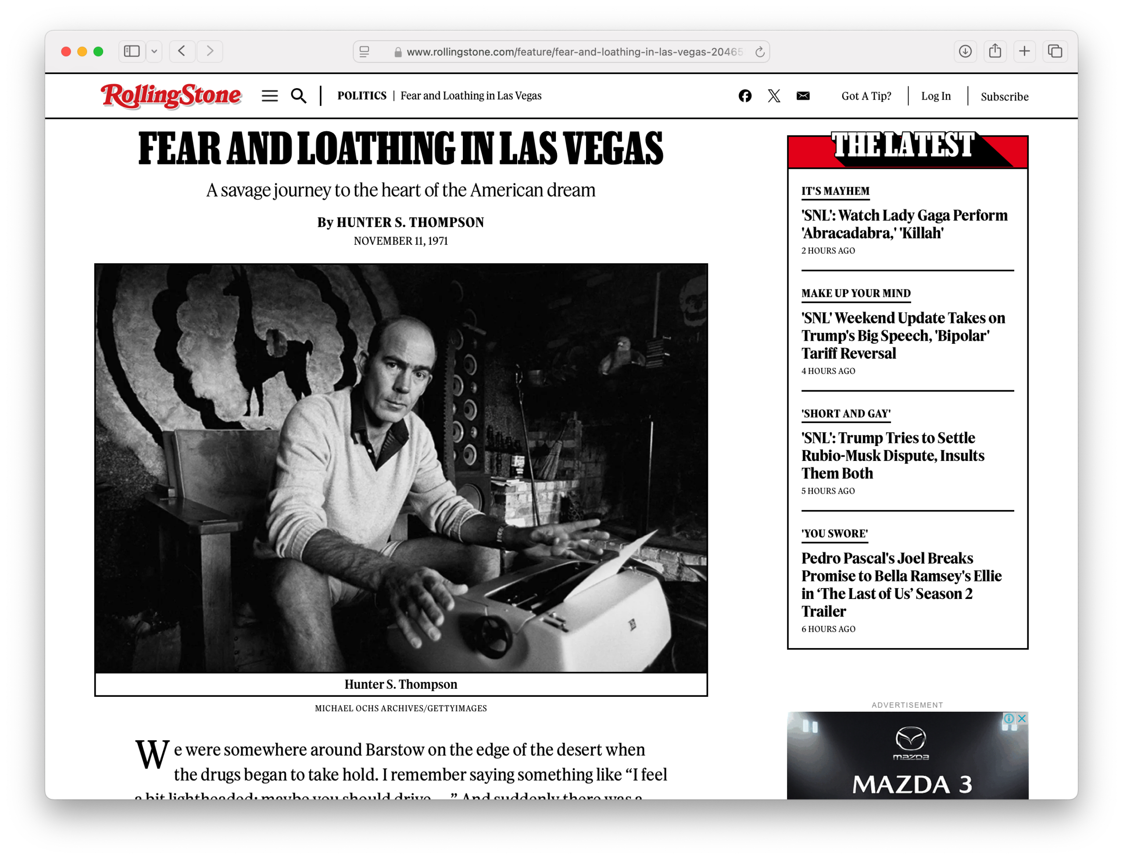The height and width of the screenshot is (859, 1123).
Task: Click the MAKE UP YOUR MIND tag
Action: 856,293
